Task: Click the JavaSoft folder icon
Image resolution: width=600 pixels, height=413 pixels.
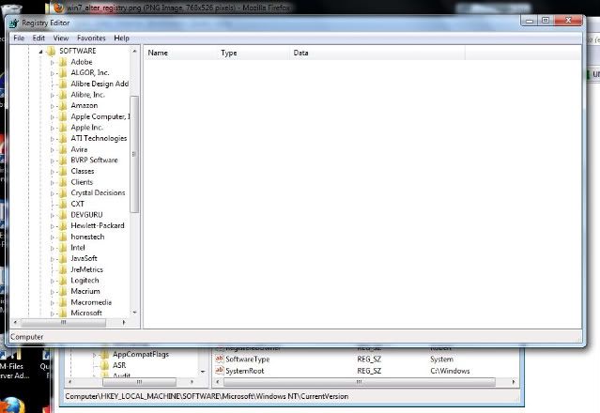Action: [x=63, y=258]
